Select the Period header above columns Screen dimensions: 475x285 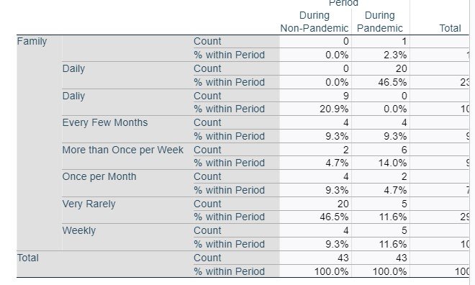[x=343, y=3]
